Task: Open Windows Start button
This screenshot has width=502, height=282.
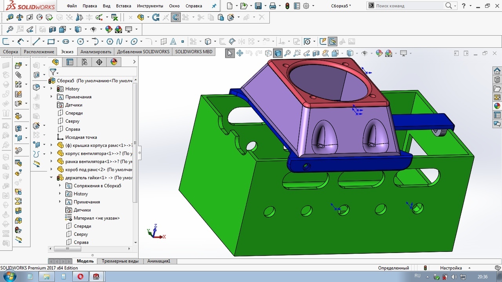Action: [9, 277]
